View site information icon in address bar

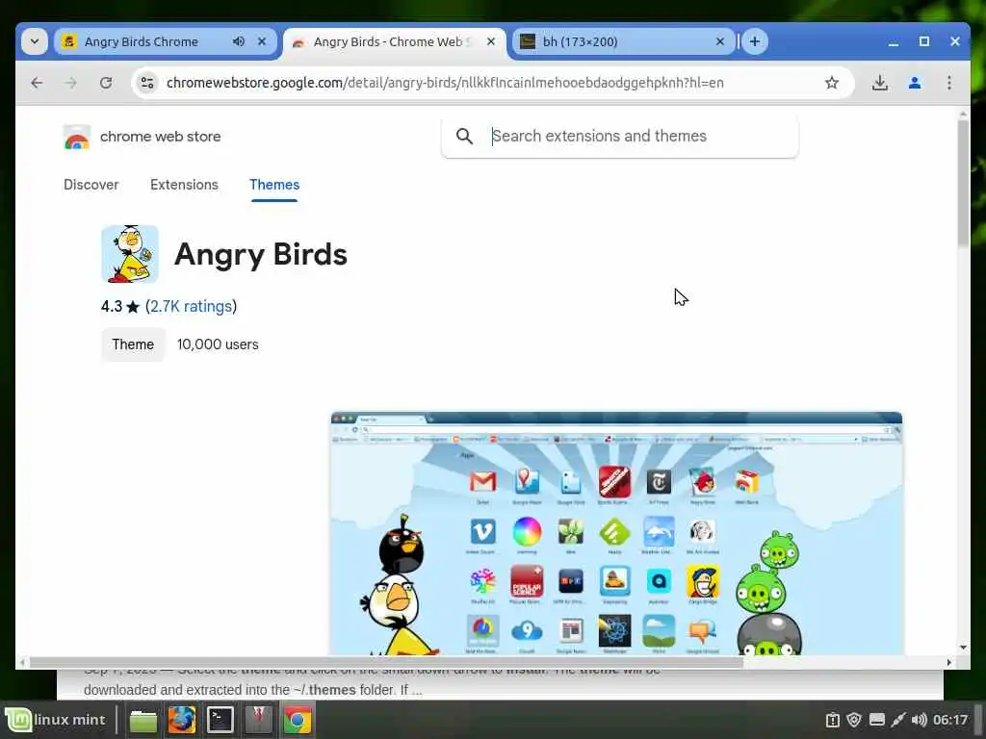click(x=147, y=83)
